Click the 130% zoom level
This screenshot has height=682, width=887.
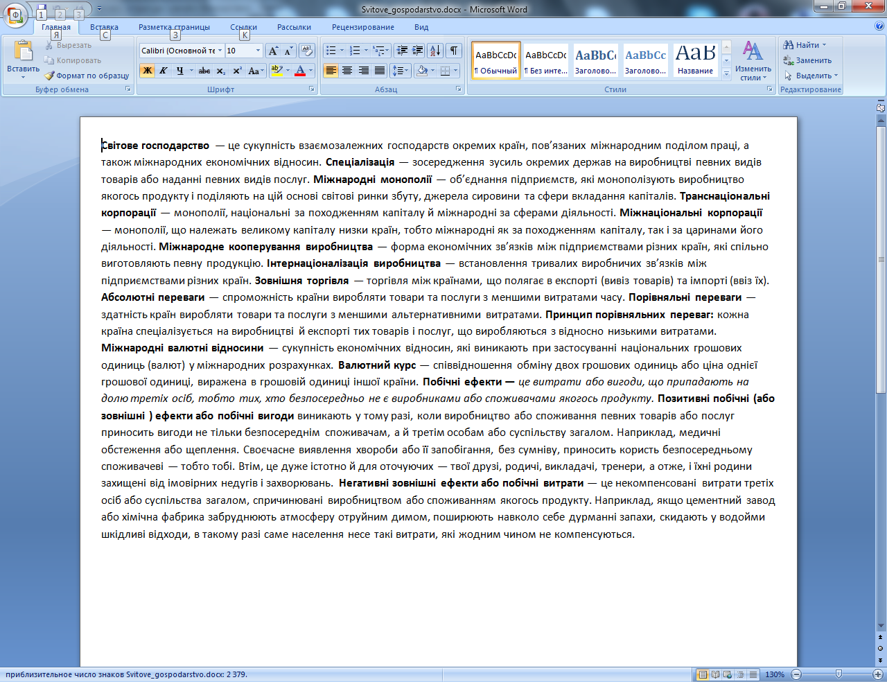coord(775,674)
